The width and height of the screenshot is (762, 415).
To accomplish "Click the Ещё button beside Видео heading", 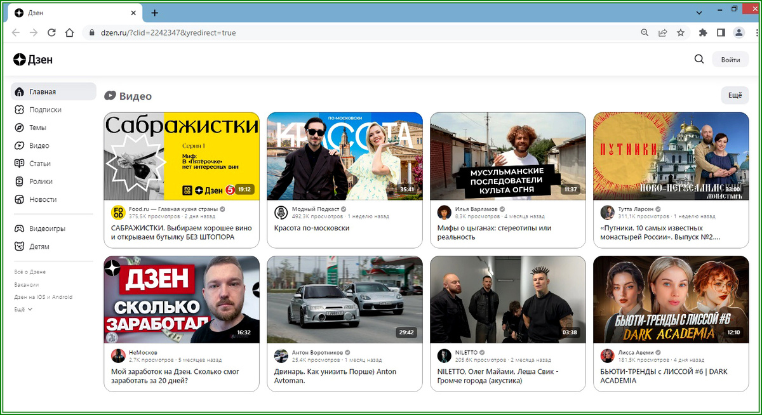I will tap(735, 95).
